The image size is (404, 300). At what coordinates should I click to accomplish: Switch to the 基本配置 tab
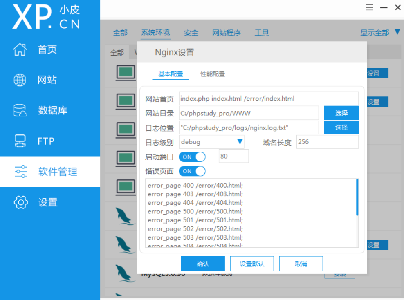point(171,74)
